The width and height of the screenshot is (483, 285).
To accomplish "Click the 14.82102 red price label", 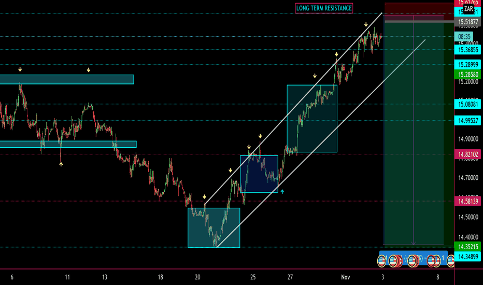I will (467, 154).
